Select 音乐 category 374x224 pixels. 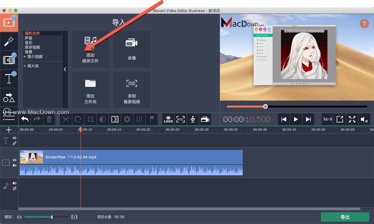coord(29,43)
